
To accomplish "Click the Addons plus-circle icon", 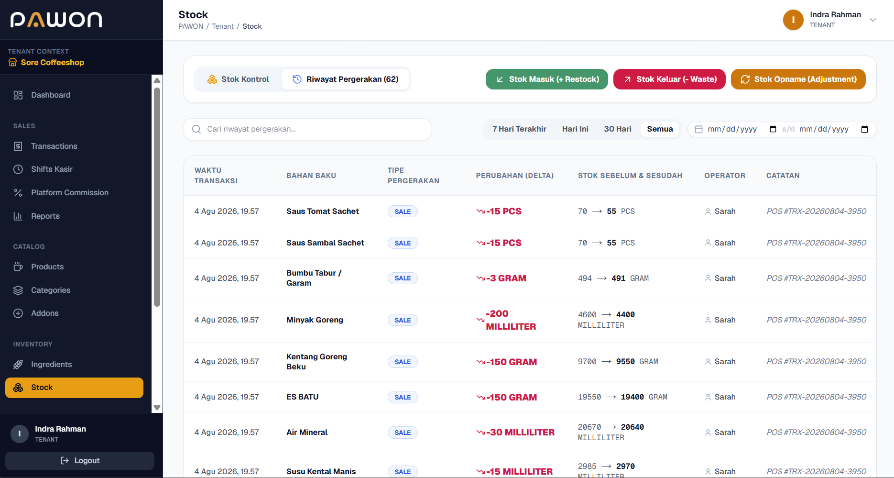I will (18, 313).
